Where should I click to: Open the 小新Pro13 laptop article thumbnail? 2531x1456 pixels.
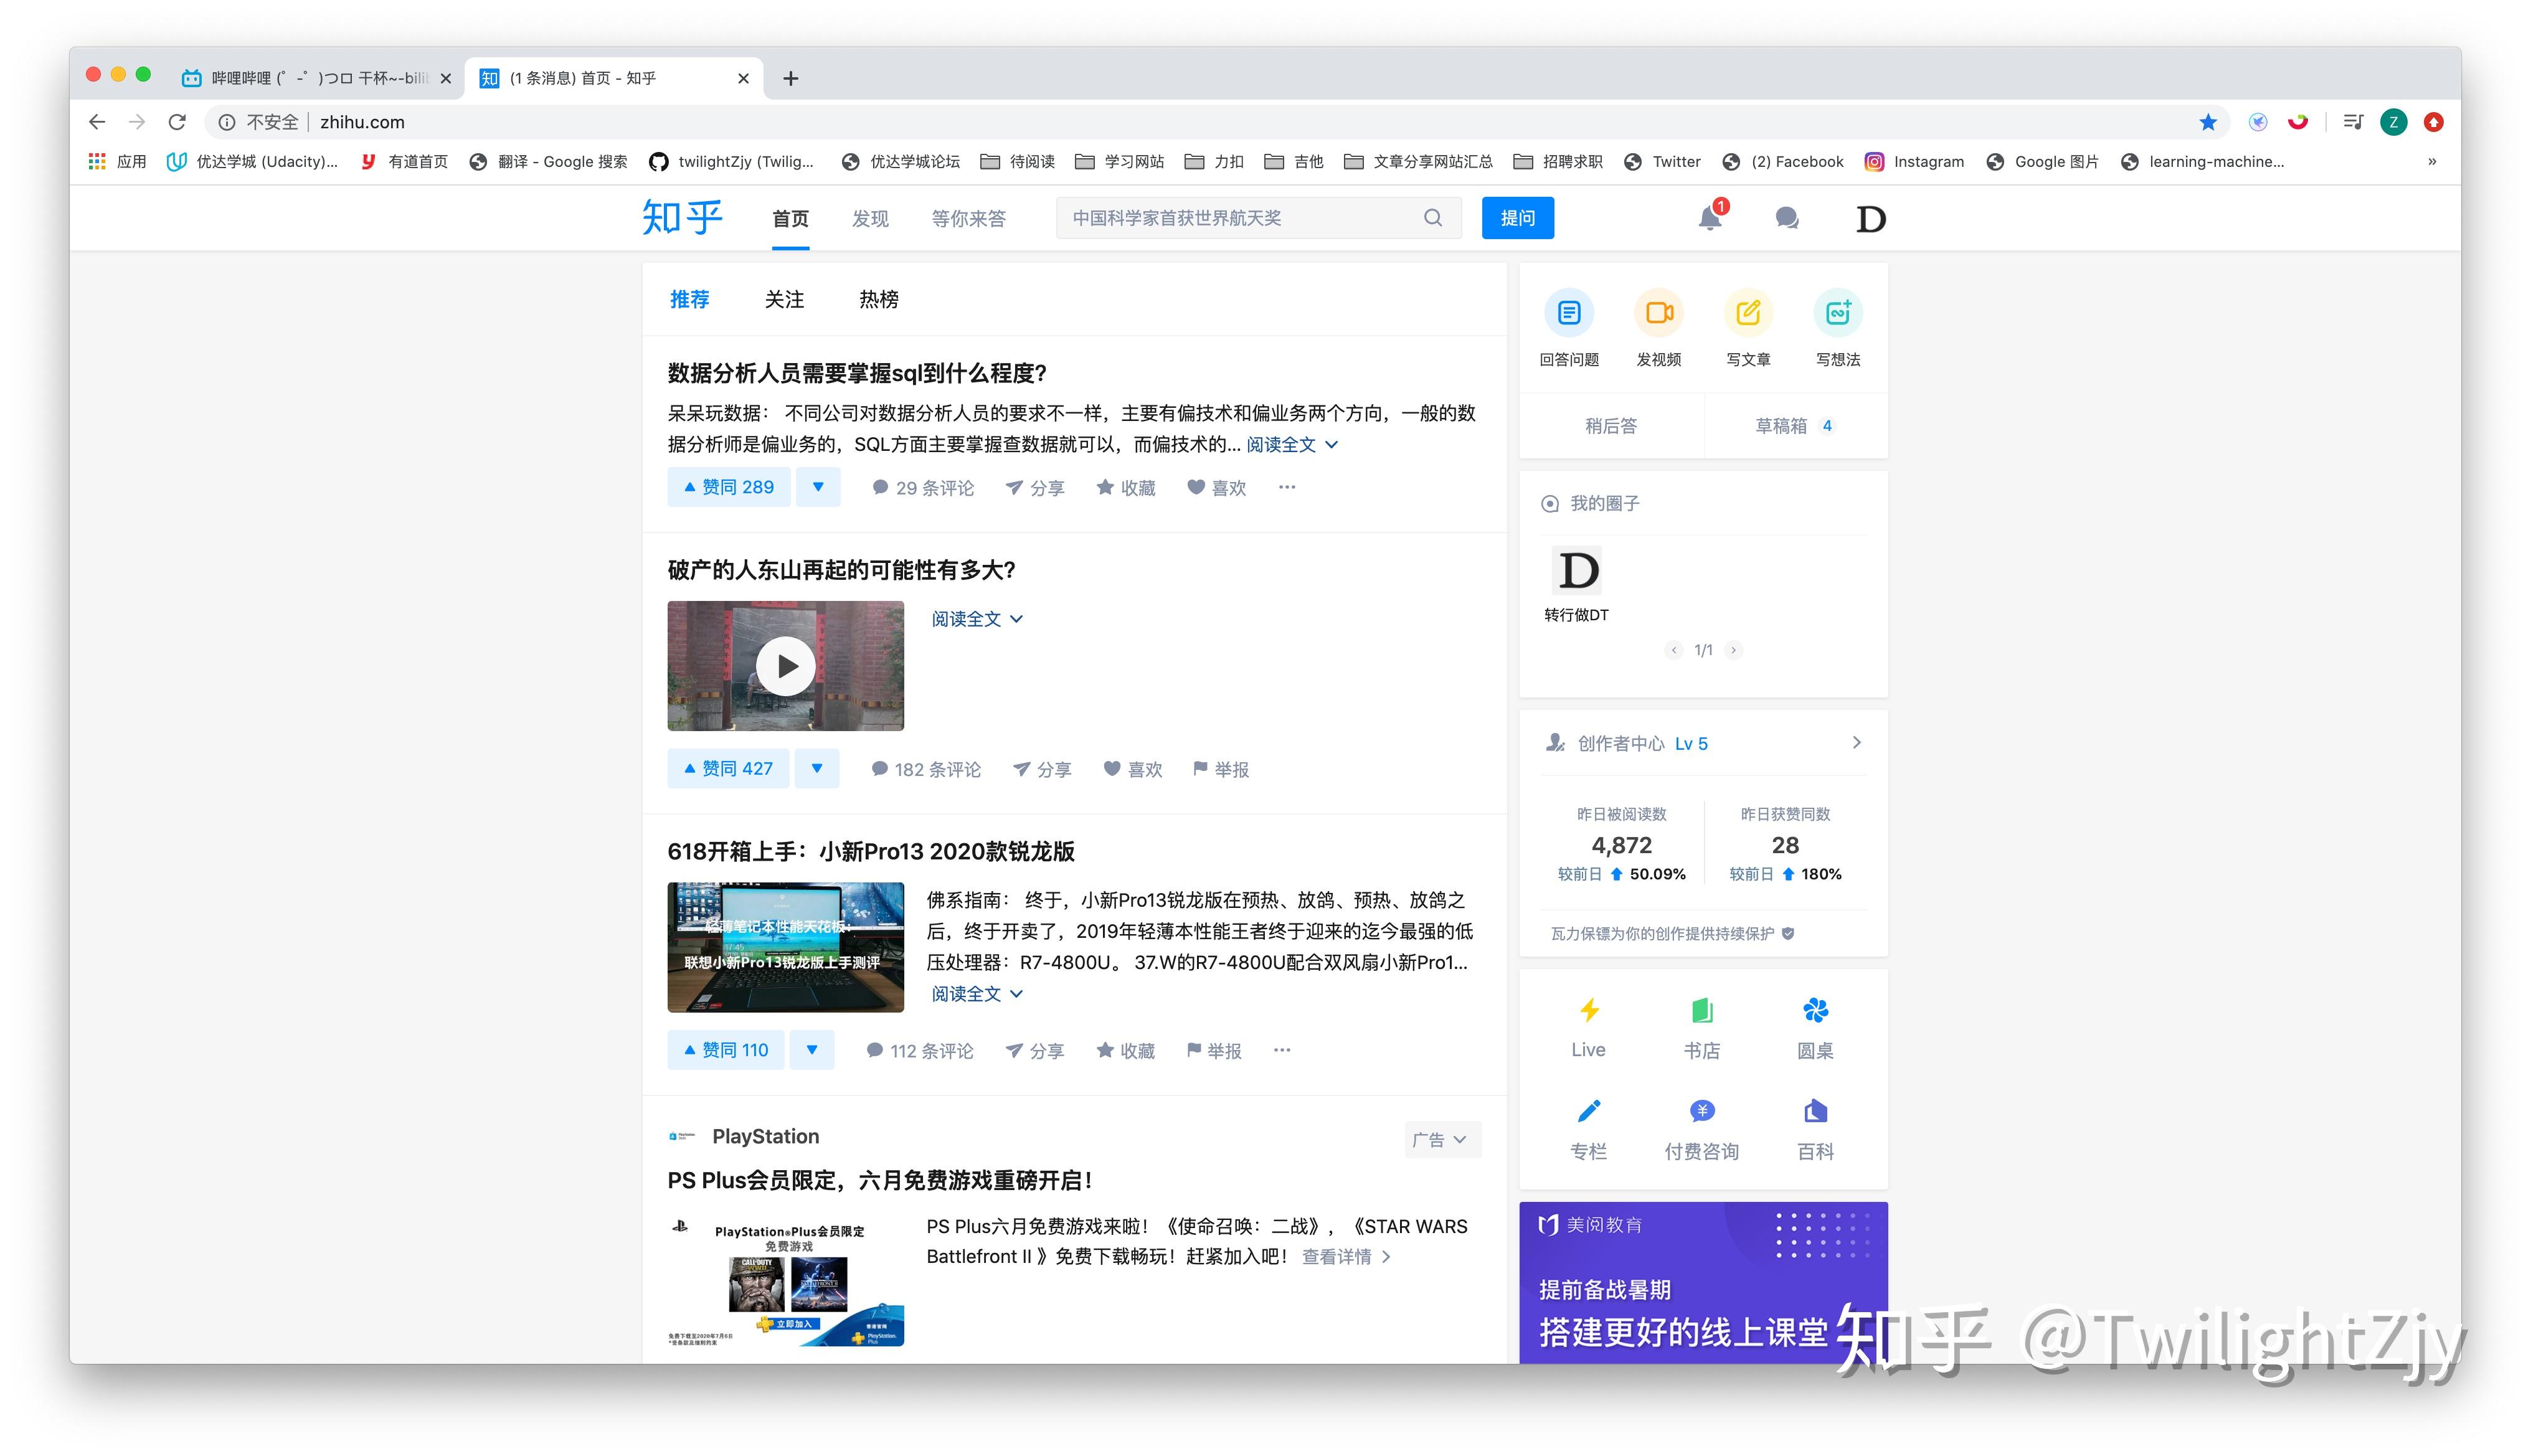785,947
